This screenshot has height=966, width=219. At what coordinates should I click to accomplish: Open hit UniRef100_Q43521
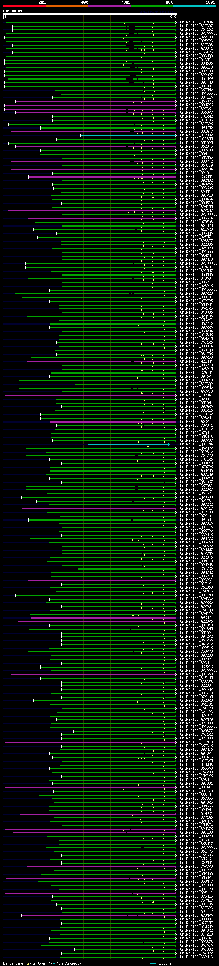(196, 60)
